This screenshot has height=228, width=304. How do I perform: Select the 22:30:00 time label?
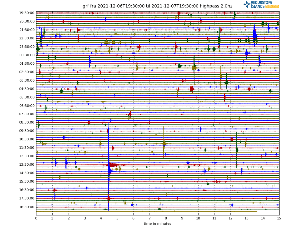[27, 38]
